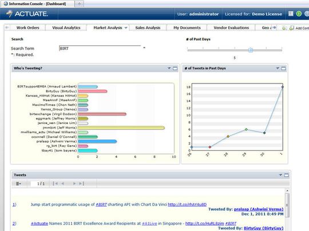Open the # of Tweets in Past Days menu arrow
The width and height of the screenshot is (309, 231).
point(278,68)
